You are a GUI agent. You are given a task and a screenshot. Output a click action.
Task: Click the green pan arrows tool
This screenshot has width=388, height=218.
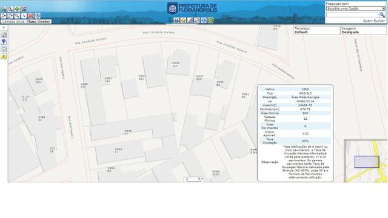click(x=17, y=9)
